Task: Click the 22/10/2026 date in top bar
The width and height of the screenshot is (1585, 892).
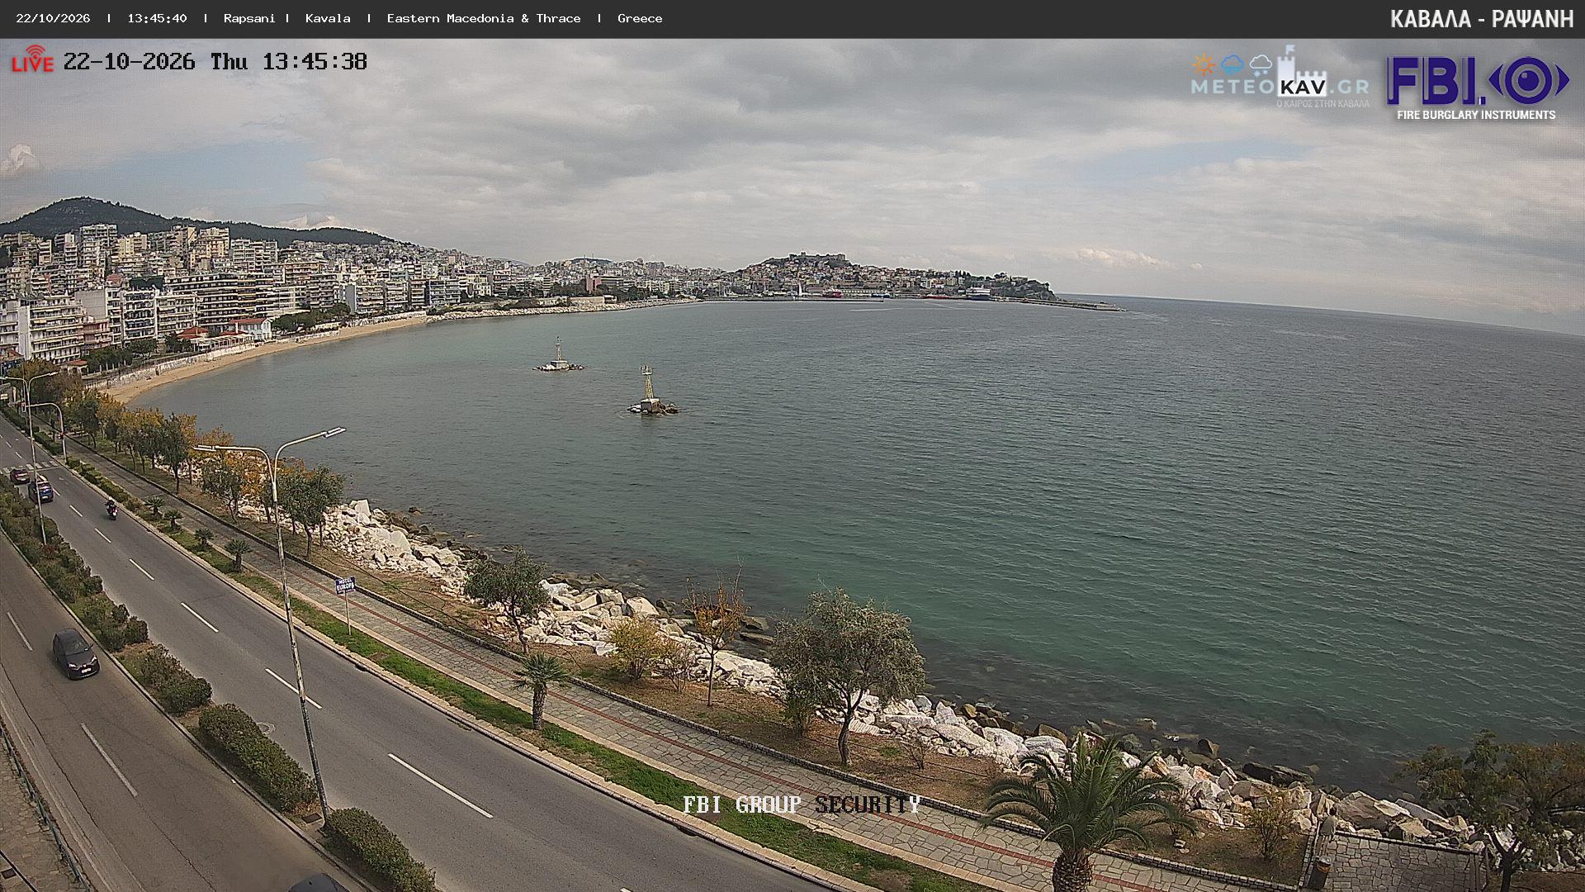Action: click(x=53, y=18)
